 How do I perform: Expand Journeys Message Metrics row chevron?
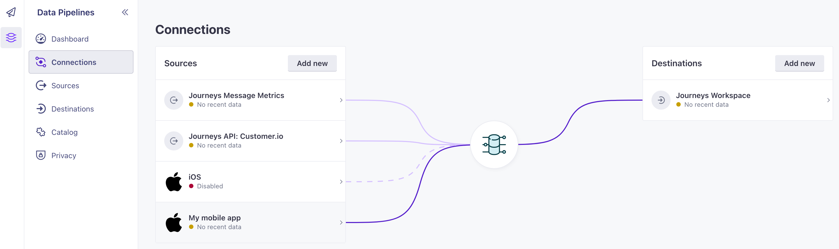341,100
